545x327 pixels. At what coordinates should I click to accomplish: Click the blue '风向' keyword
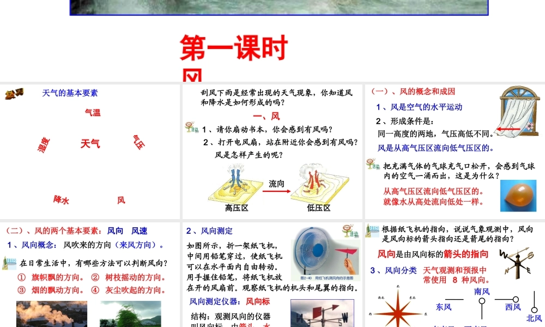(115, 231)
